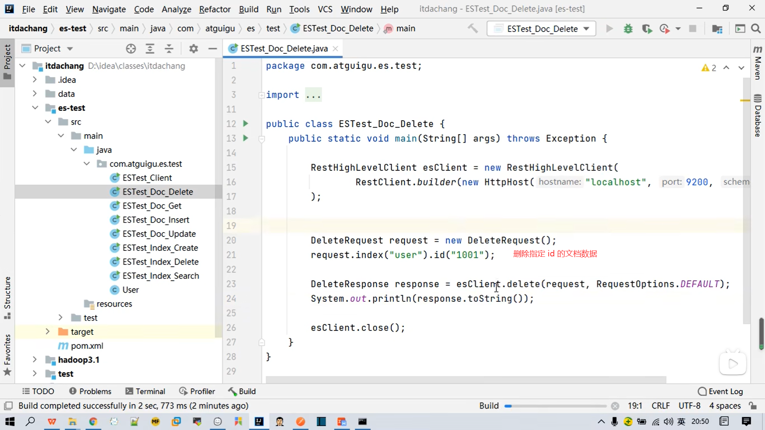This screenshot has height=430, width=765.
Task: Click the Debug bug icon in toolbar
Action: pyautogui.click(x=628, y=29)
